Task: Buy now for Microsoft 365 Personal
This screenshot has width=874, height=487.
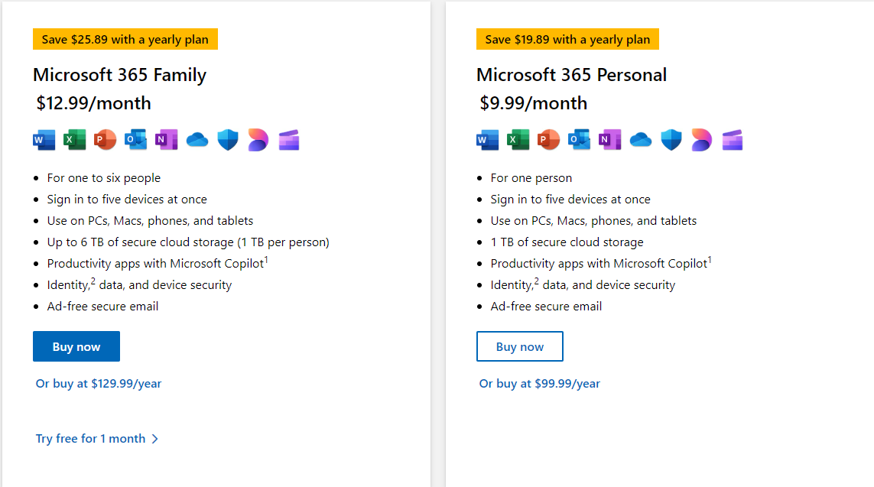Action: (x=519, y=346)
